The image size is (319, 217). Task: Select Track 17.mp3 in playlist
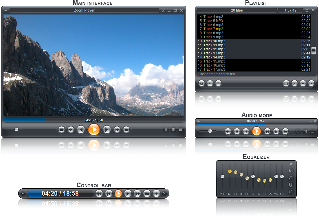[x=254, y=69]
